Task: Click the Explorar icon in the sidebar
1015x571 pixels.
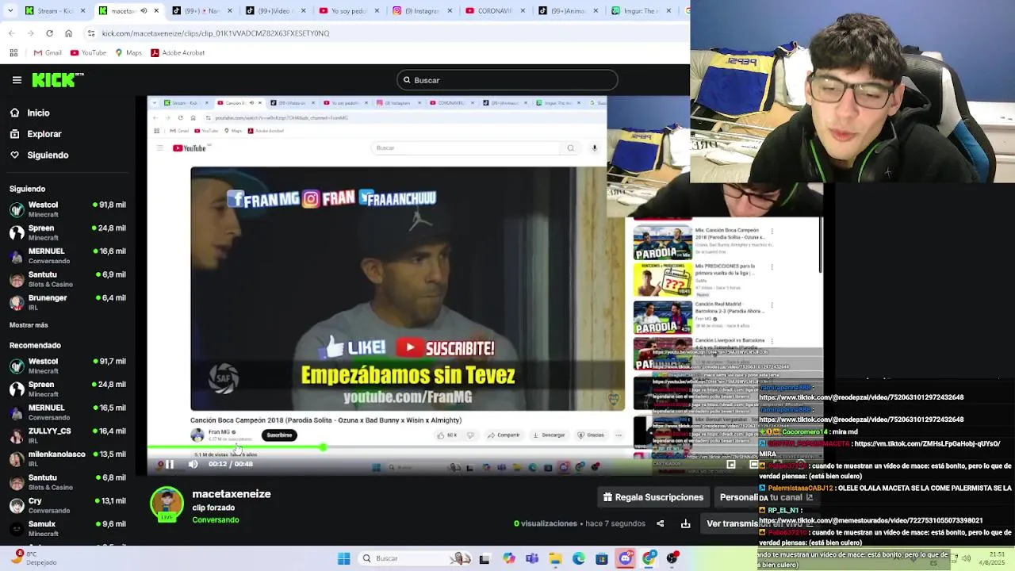Action: coord(14,134)
